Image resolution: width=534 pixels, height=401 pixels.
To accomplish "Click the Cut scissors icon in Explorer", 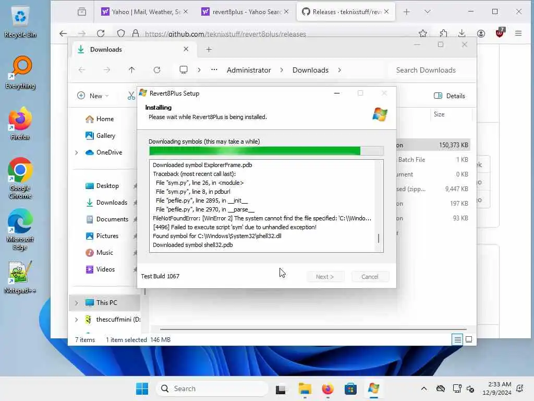I will tap(131, 96).
